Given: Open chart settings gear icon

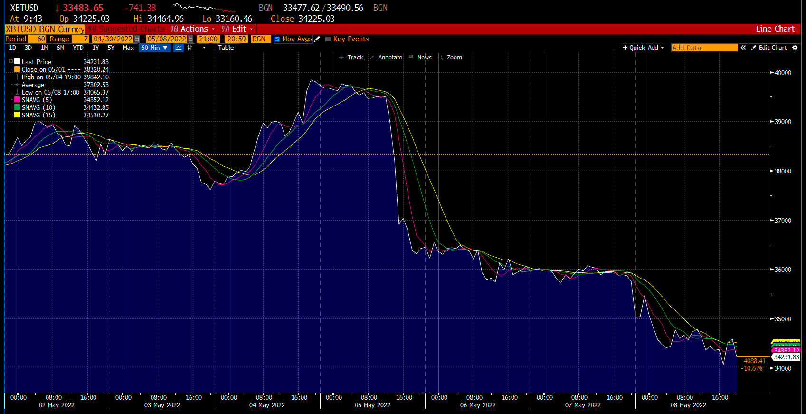Looking at the screenshot, I should (795, 48).
